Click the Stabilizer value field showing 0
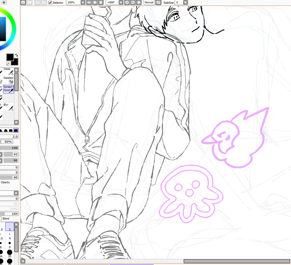The image size is (291, 265). [179, 2]
